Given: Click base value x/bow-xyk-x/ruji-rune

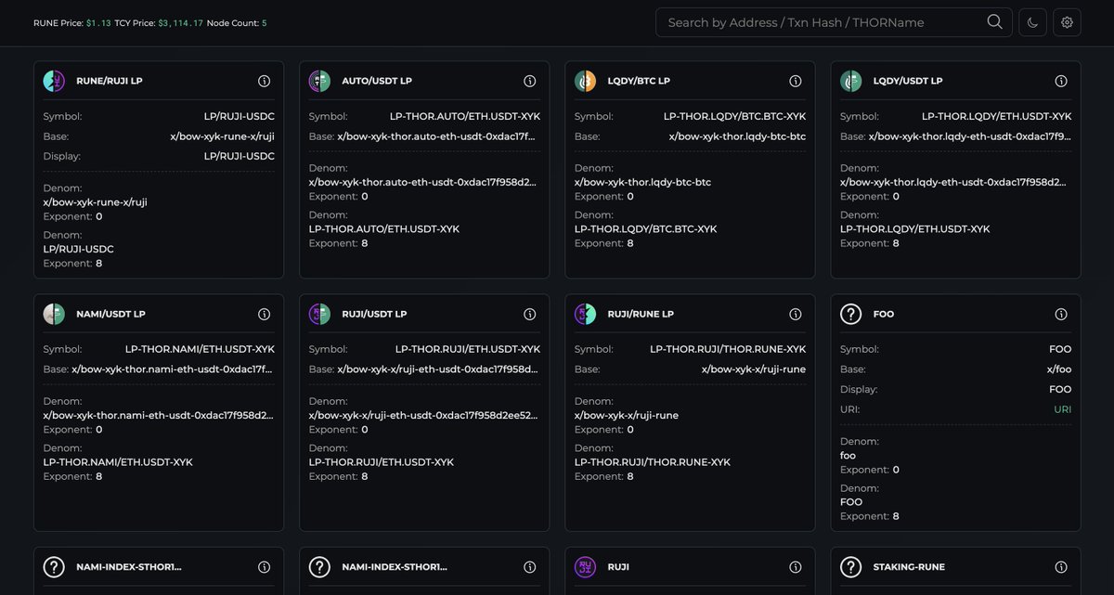Looking at the screenshot, I should (x=754, y=369).
